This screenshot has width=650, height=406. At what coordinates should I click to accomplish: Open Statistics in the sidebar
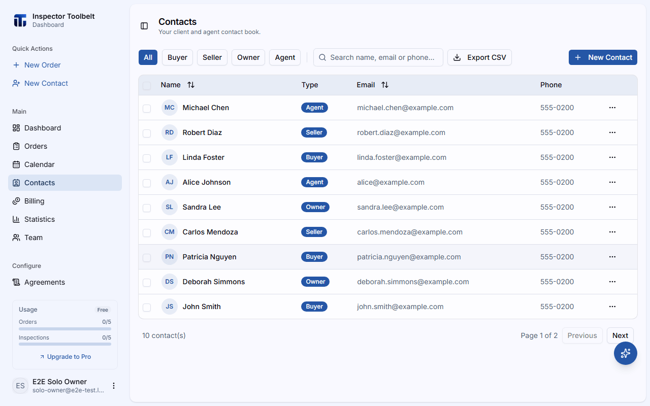tap(65, 219)
